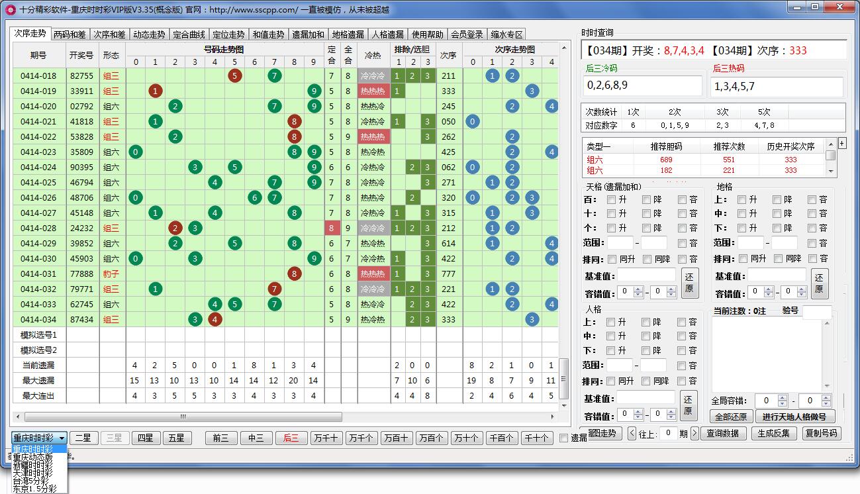Choose 东京1.5分彩 in the lottery dropdown
The image size is (860, 494).
pos(35,489)
